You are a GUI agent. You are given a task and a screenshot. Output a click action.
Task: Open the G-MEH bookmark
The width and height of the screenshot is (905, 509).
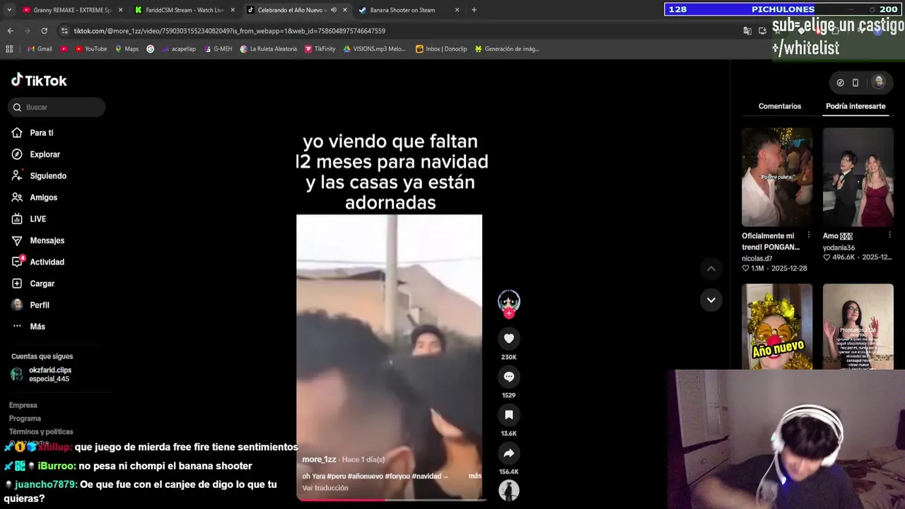(217, 49)
